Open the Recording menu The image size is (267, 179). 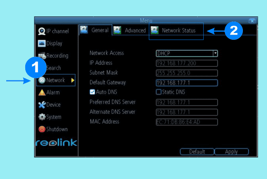tap(53, 56)
